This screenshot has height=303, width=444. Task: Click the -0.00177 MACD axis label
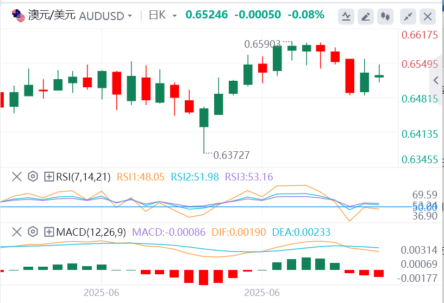(x=417, y=278)
